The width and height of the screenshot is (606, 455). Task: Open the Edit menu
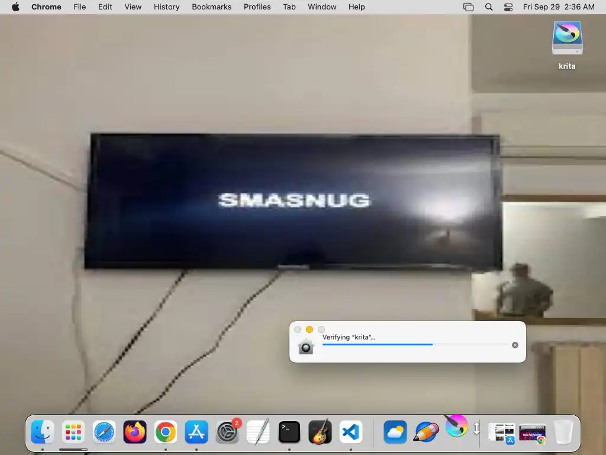pos(105,7)
